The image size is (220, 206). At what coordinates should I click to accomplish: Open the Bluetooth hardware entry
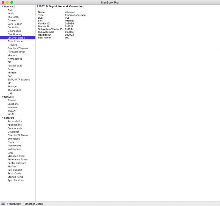pyautogui.click(x=13, y=17)
